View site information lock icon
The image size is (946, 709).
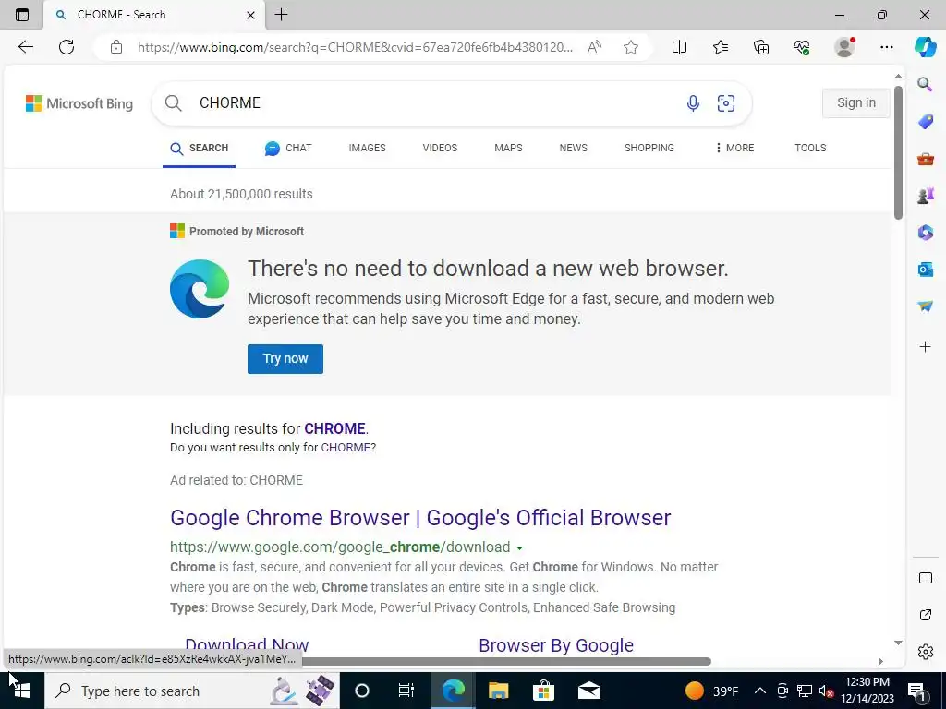click(x=116, y=47)
